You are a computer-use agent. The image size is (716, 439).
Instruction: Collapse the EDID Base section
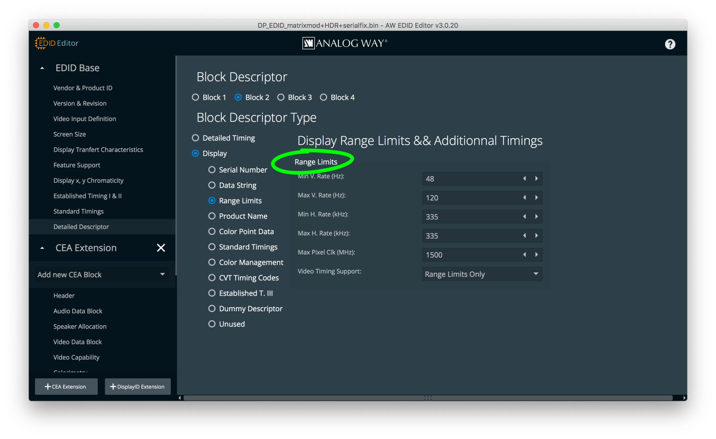[x=42, y=68]
